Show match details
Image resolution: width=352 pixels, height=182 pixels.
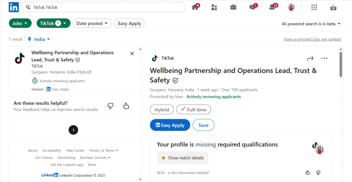click(183, 158)
